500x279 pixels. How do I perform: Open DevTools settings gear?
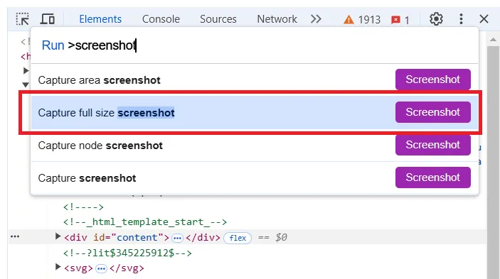(436, 19)
